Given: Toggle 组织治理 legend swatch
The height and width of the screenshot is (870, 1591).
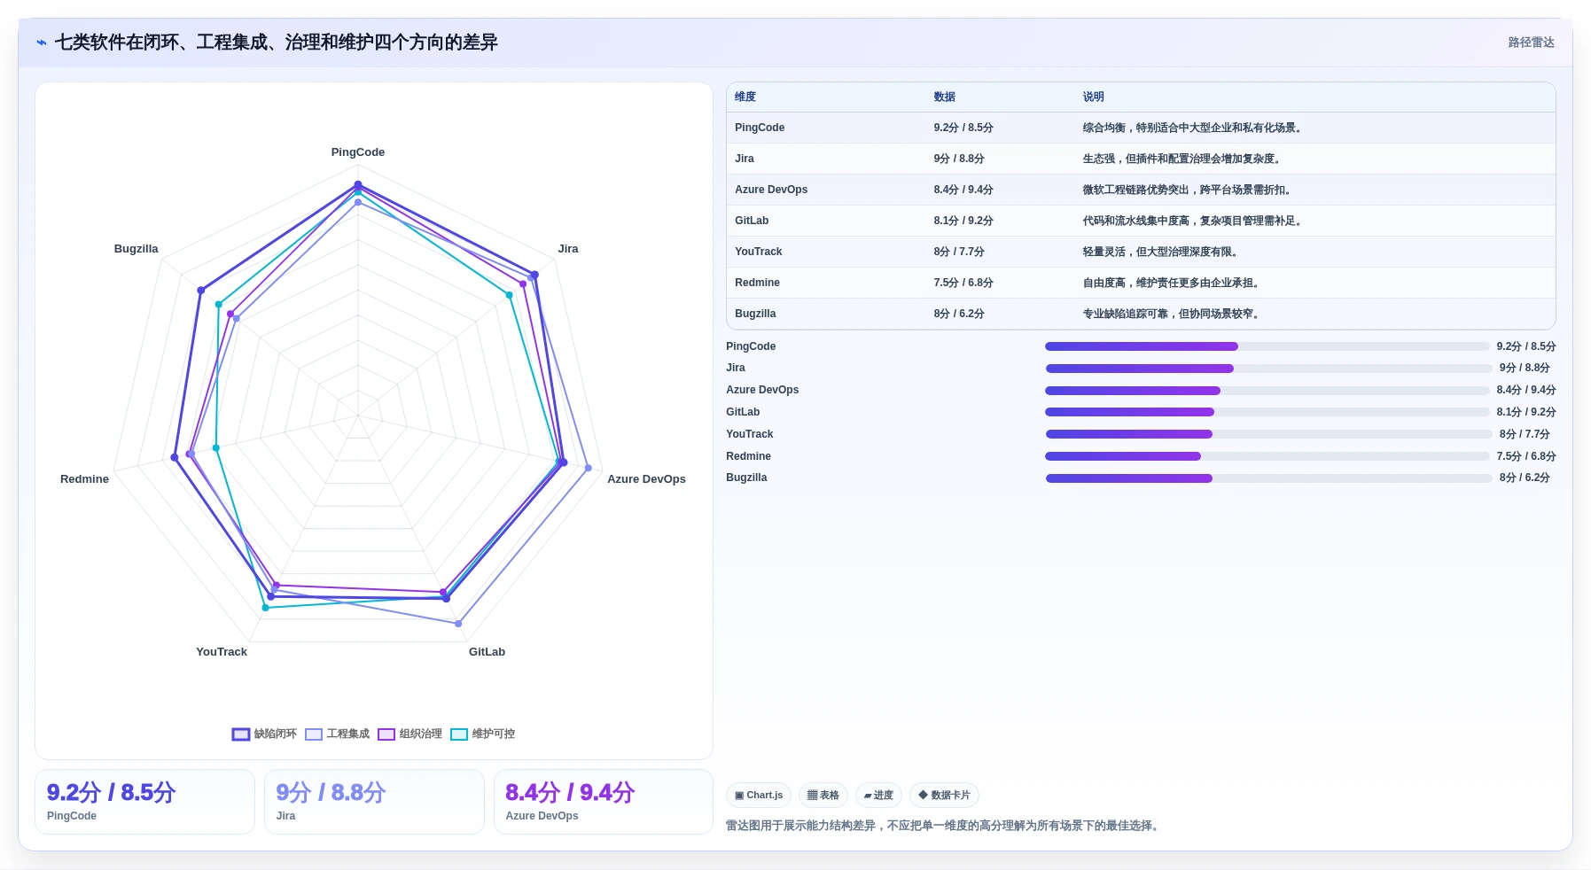Looking at the screenshot, I should 386,734.
